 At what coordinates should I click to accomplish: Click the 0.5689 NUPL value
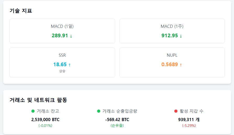[x=170, y=65]
